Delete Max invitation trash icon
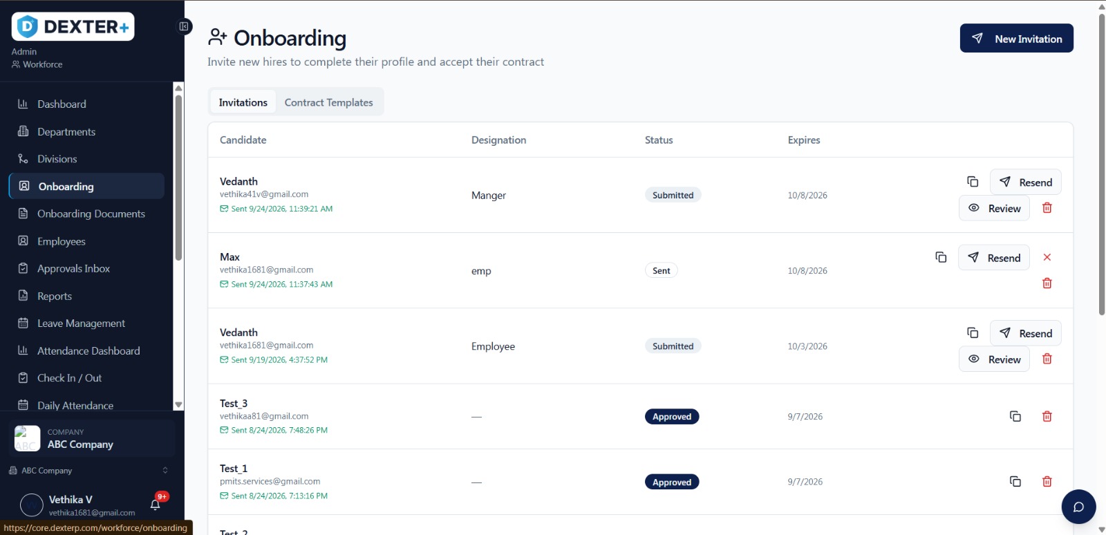This screenshot has height=535, width=1106. 1047,283
